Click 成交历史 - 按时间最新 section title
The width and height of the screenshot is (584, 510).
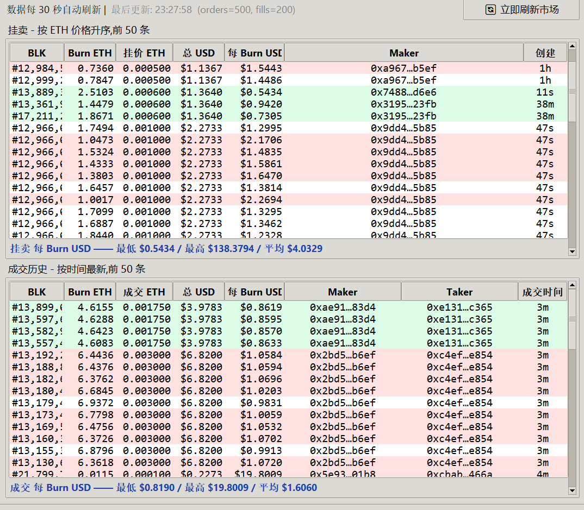77,269
